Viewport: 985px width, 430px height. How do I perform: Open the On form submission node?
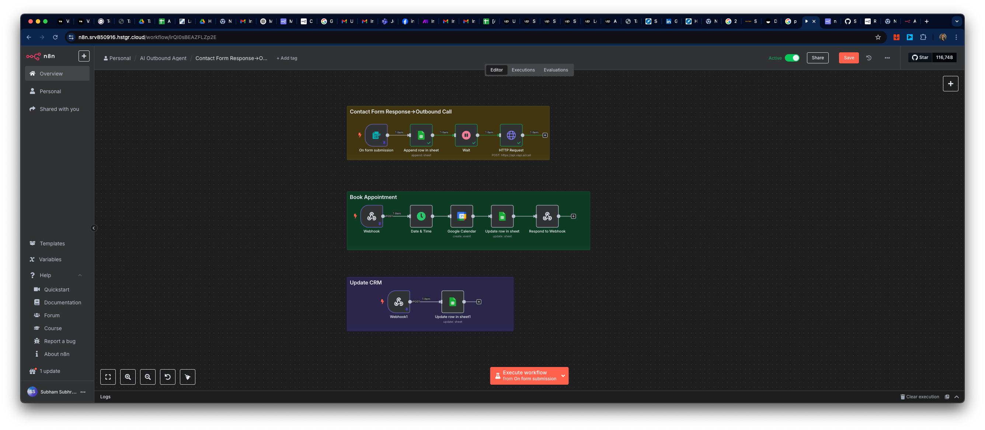[376, 135]
